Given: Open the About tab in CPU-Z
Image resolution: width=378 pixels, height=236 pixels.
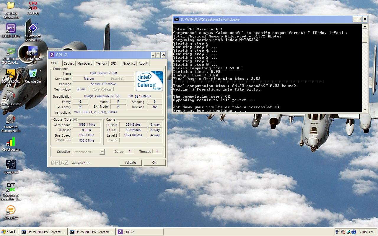Looking at the screenshot, I should (143, 63).
